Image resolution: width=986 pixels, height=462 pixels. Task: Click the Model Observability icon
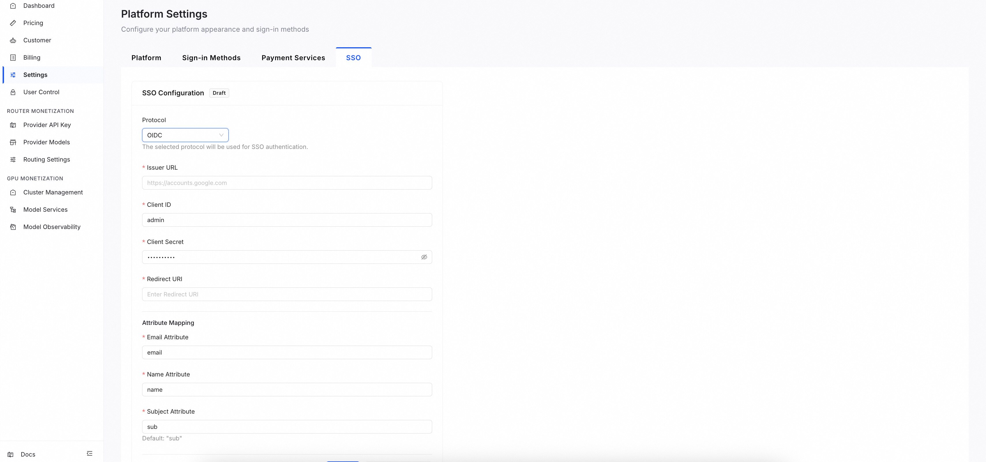tap(13, 227)
